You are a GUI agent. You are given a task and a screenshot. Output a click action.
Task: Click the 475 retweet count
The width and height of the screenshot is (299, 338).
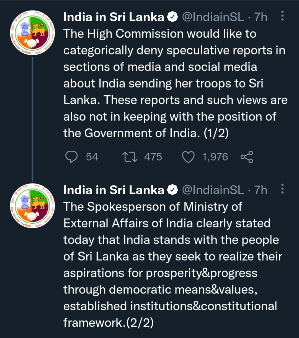click(153, 157)
